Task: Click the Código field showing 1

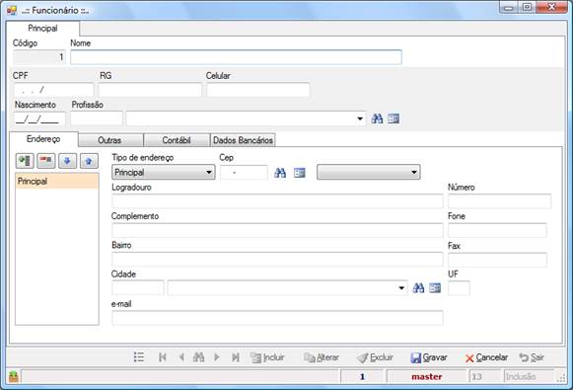Action: 39,57
